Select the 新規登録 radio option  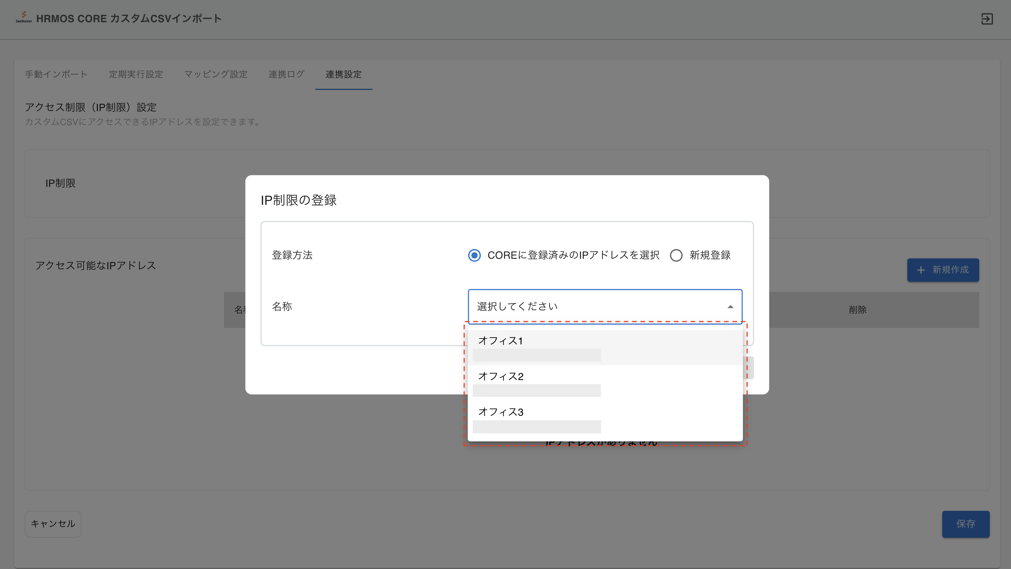coord(676,255)
